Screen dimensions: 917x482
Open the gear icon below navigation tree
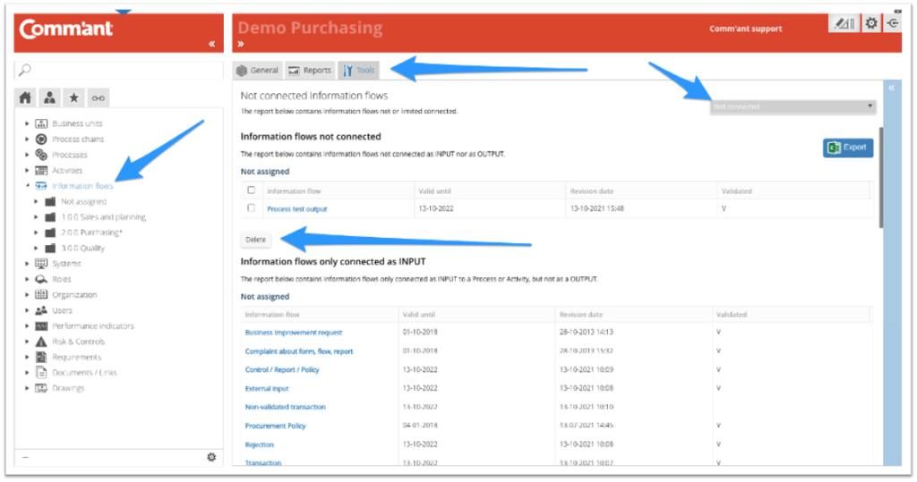point(211,457)
